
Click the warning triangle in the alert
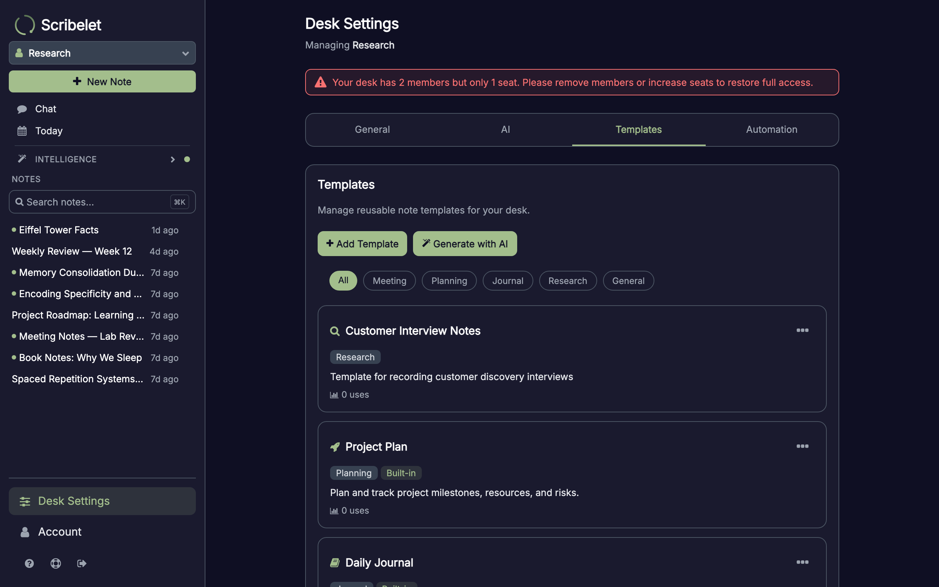(x=321, y=82)
